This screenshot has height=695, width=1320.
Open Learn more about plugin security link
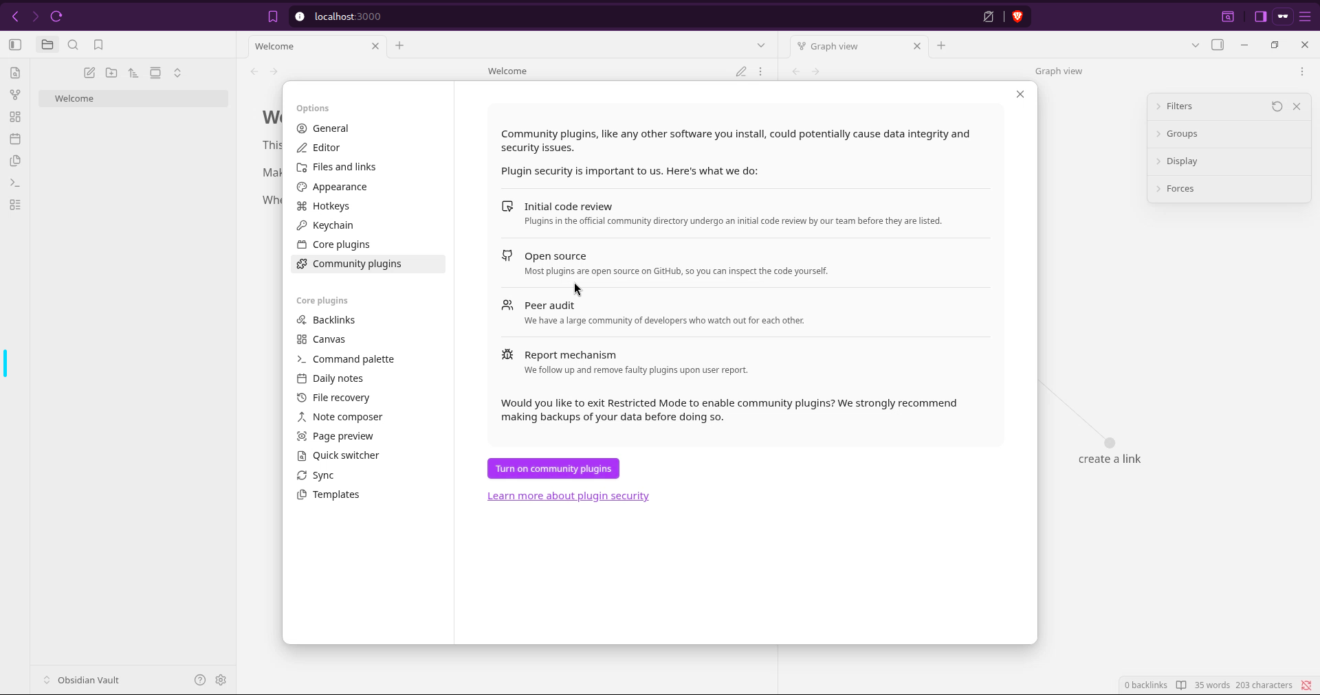point(568,496)
